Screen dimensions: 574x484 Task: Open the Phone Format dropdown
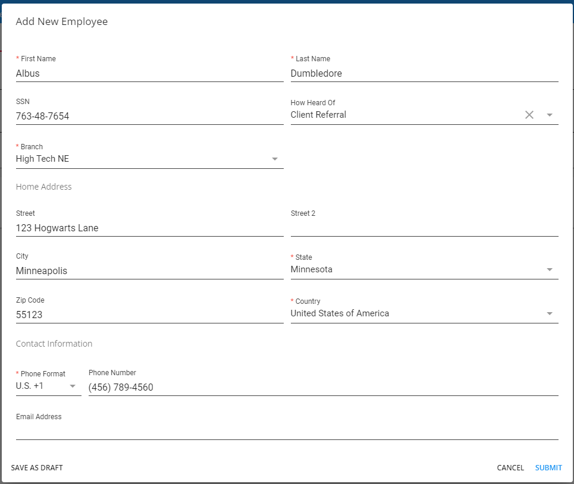coord(48,386)
